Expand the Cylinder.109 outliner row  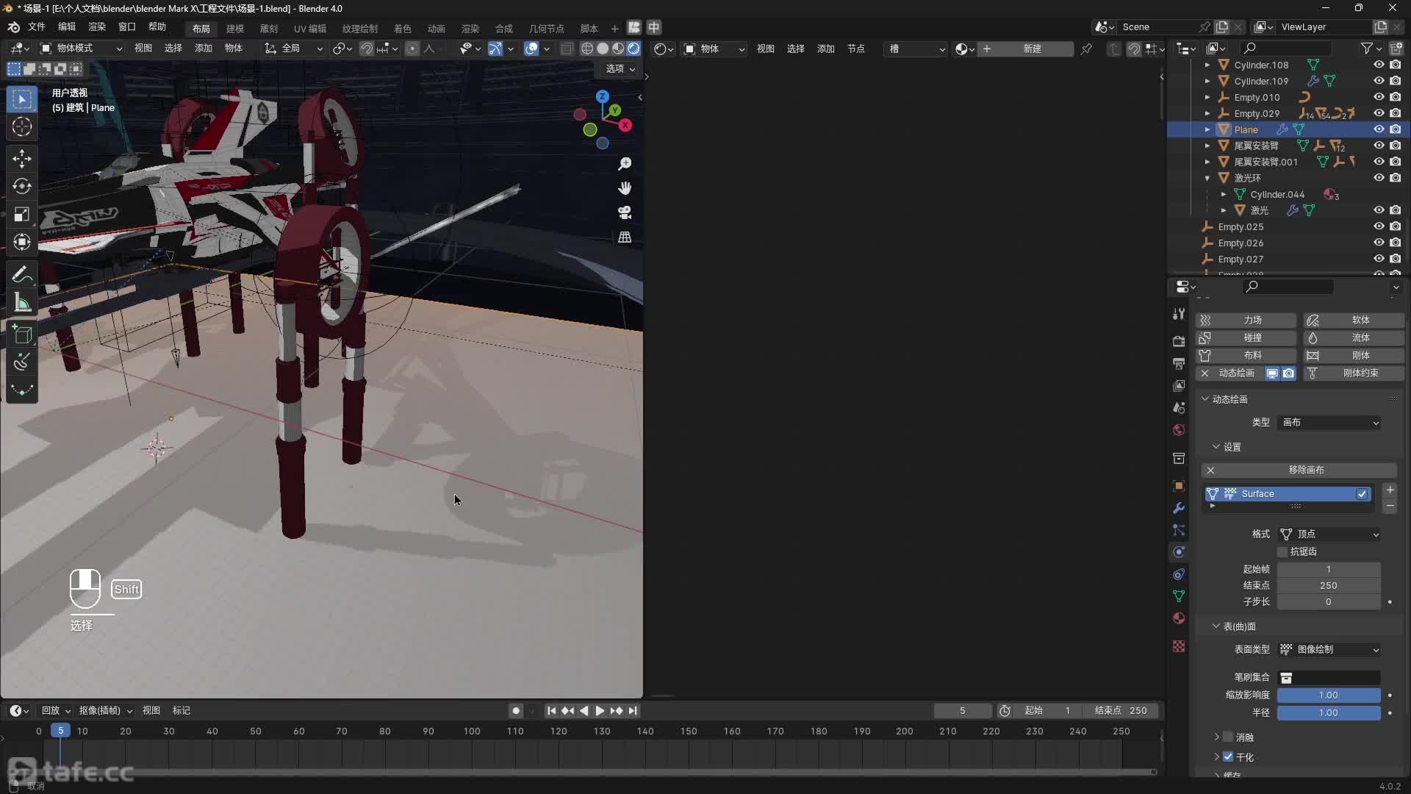click(1207, 81)
